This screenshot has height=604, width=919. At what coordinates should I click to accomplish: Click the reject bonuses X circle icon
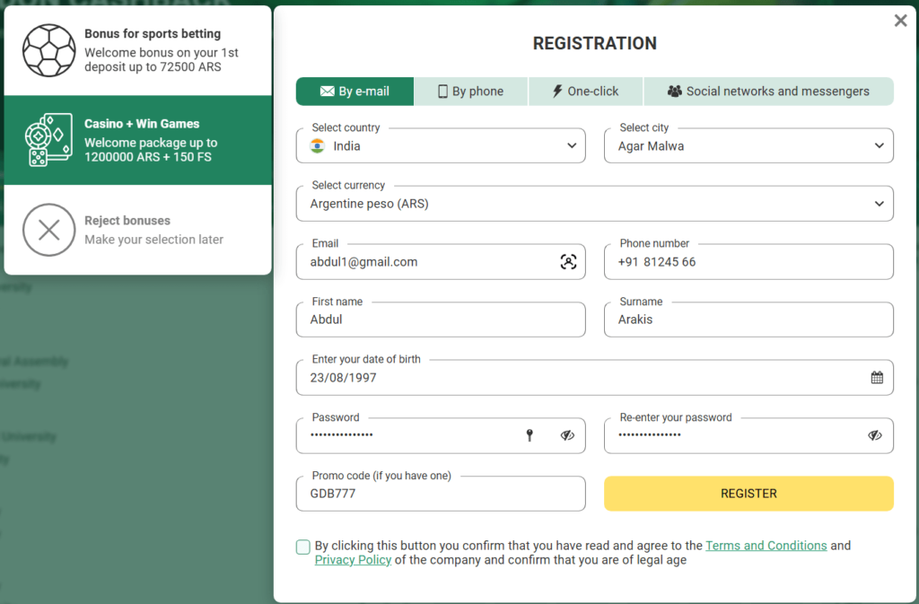49,230
